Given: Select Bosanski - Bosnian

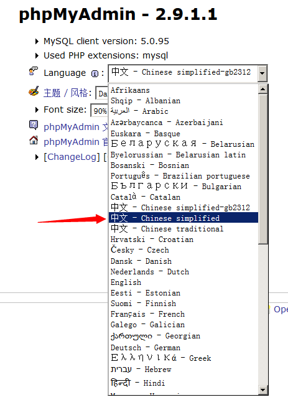Looking at the screenshot, I should [x=183, y=165].
